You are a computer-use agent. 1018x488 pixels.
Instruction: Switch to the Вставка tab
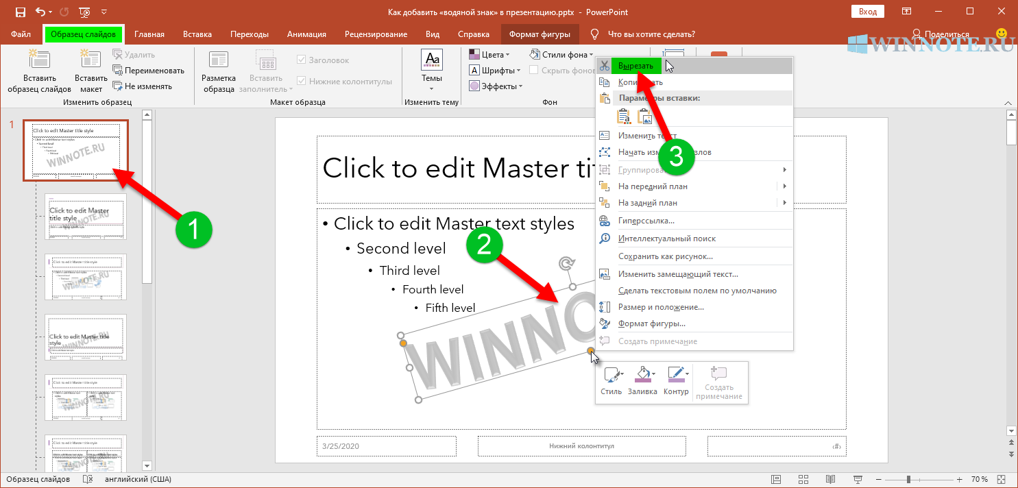tap(197, 34)
